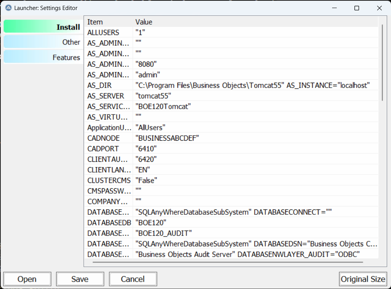Click the AS_DIR value with Tomcat55 path

(252, 85)
